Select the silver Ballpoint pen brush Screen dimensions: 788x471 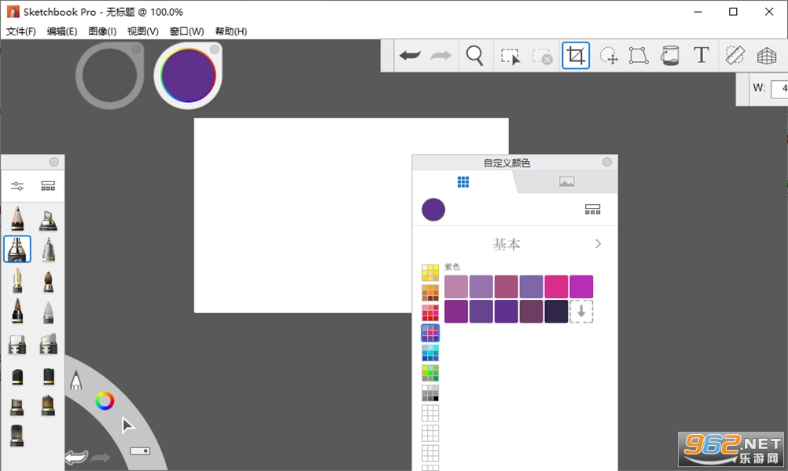point(48,250)
